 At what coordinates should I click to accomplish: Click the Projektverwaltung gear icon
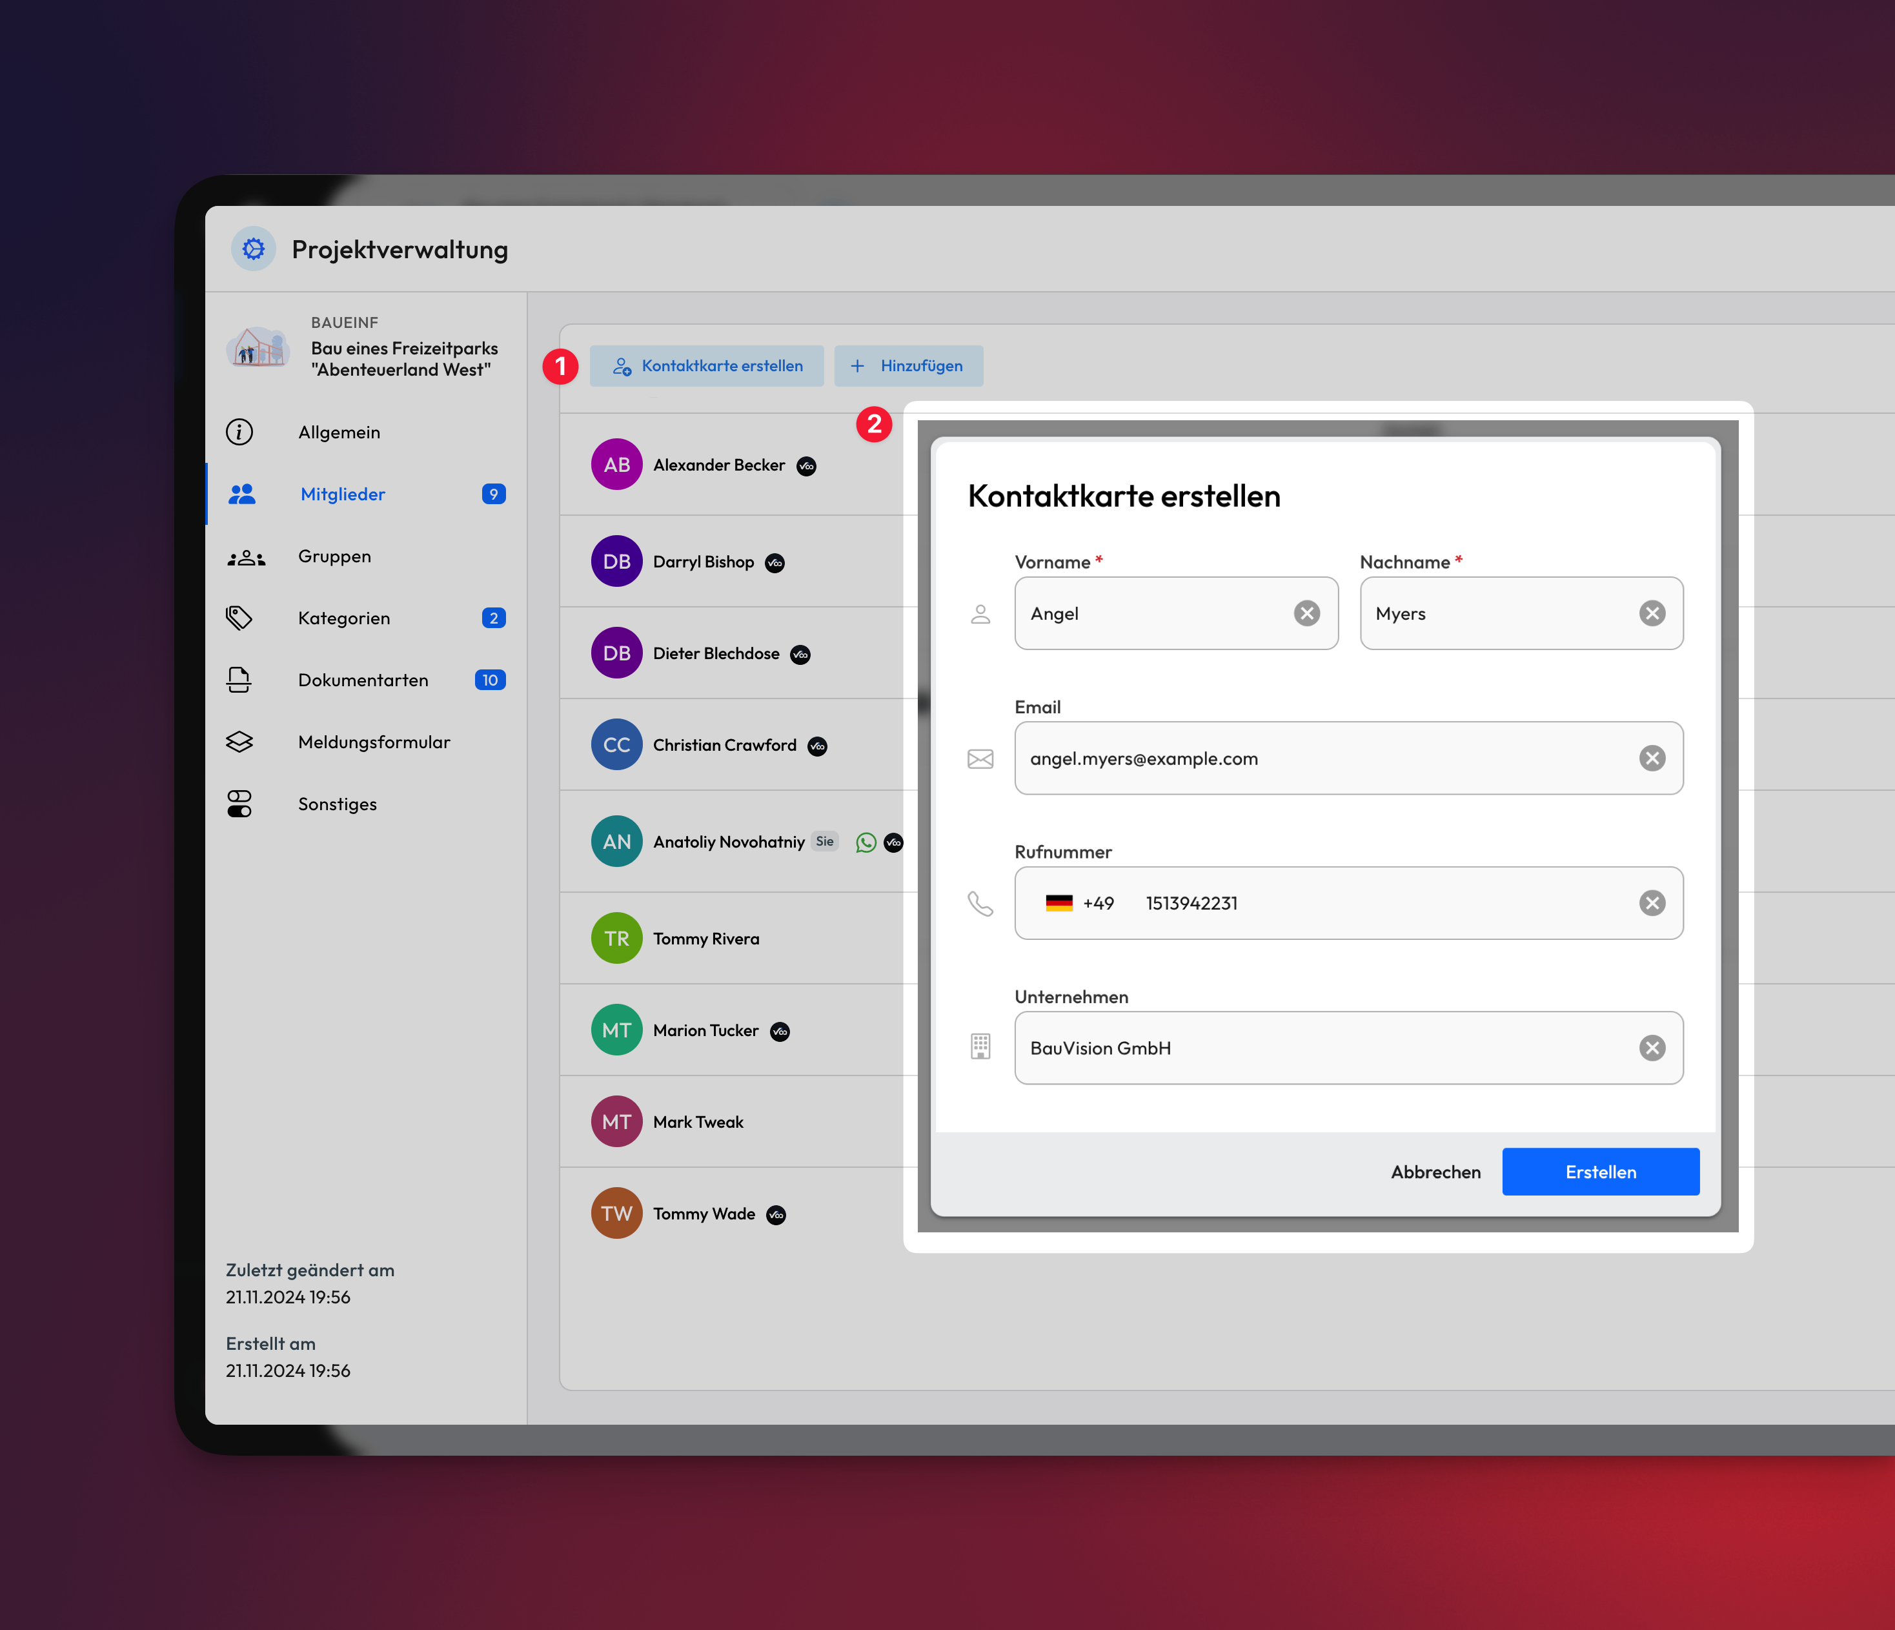(x=254, y=249)
